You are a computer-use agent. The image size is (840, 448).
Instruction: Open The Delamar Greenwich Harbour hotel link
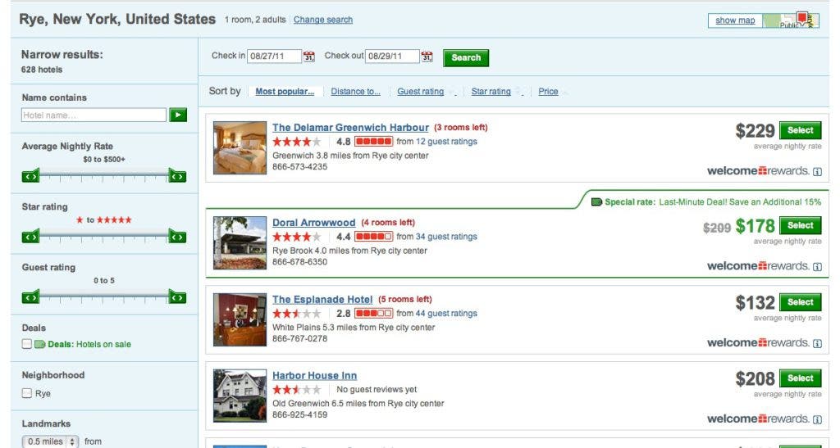tap(350, 128)
